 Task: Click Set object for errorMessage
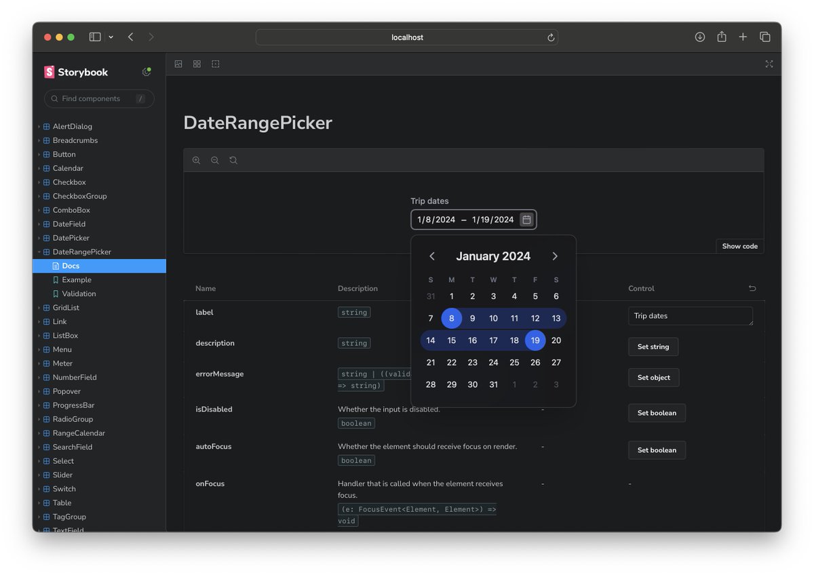[654, 378]
